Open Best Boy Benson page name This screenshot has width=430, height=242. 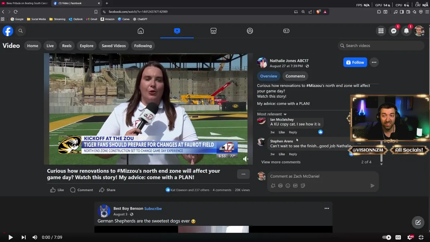point(128,209)
